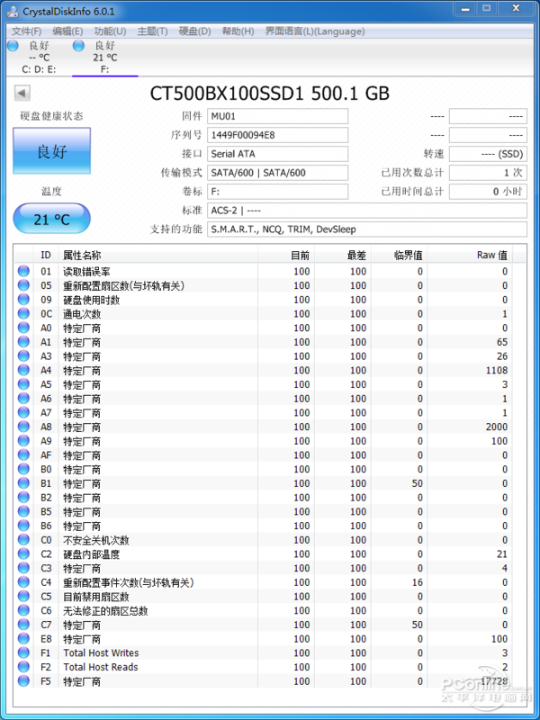Click the firmware field MU01
Screen dimensions: 540x720
pos(277,116)
